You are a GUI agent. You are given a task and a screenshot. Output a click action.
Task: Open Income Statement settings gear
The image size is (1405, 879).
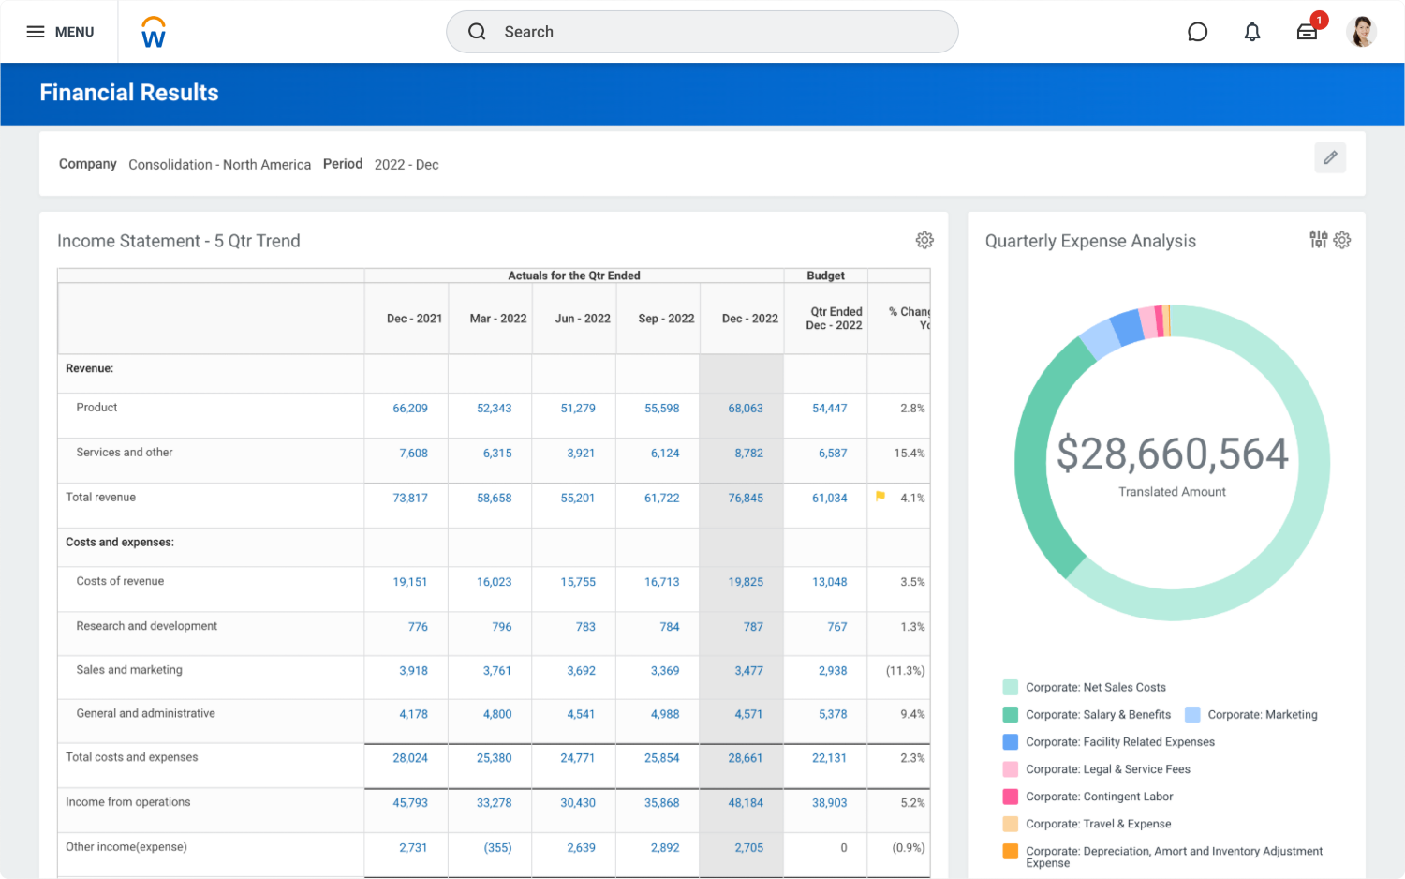(924, 240)
